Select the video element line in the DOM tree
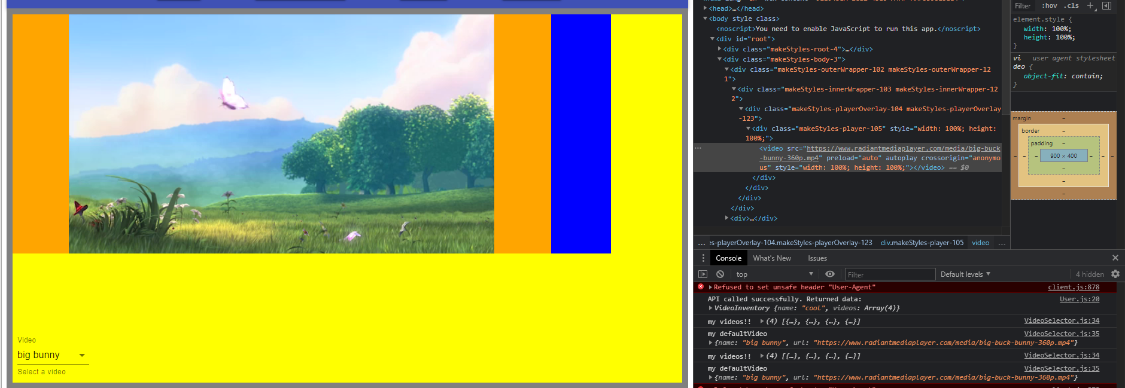 click(847, 158)
